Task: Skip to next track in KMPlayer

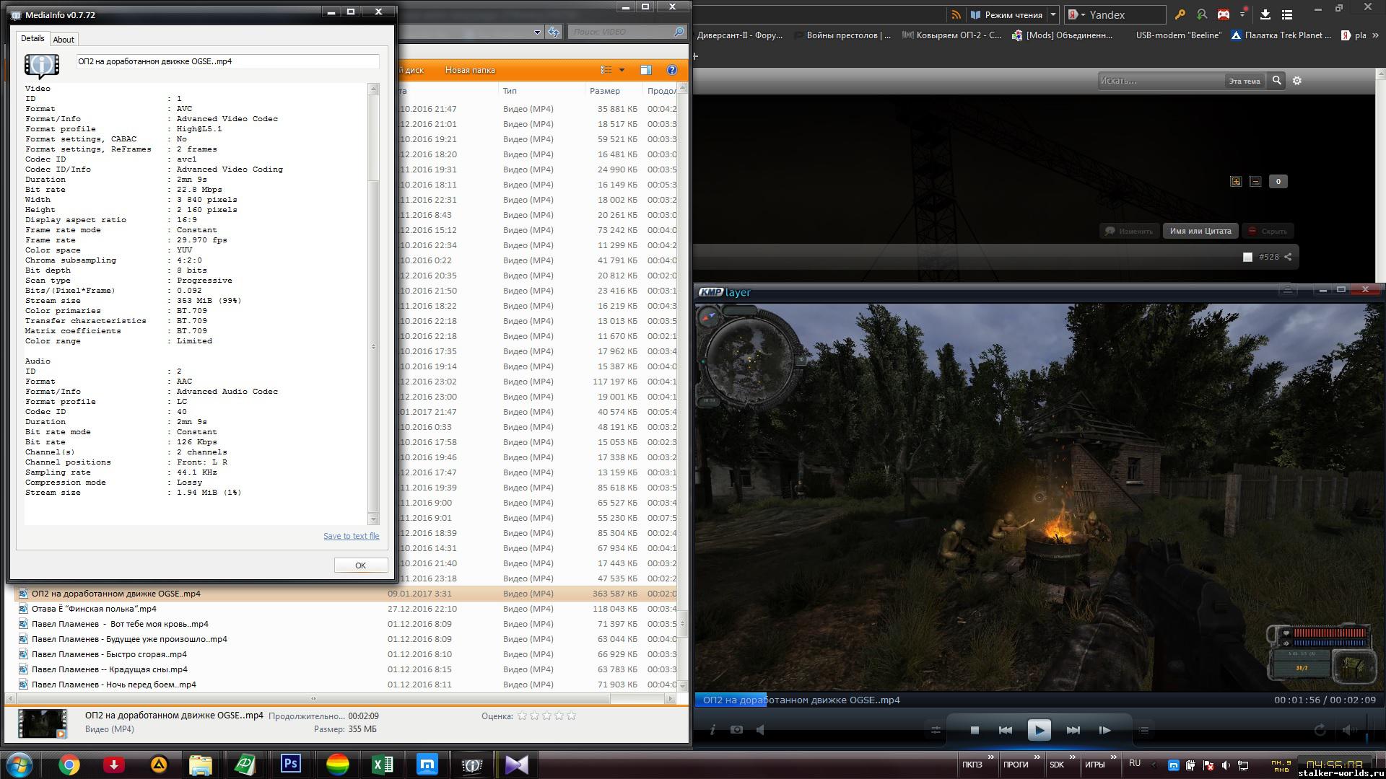Action: tap(1073, 730)
